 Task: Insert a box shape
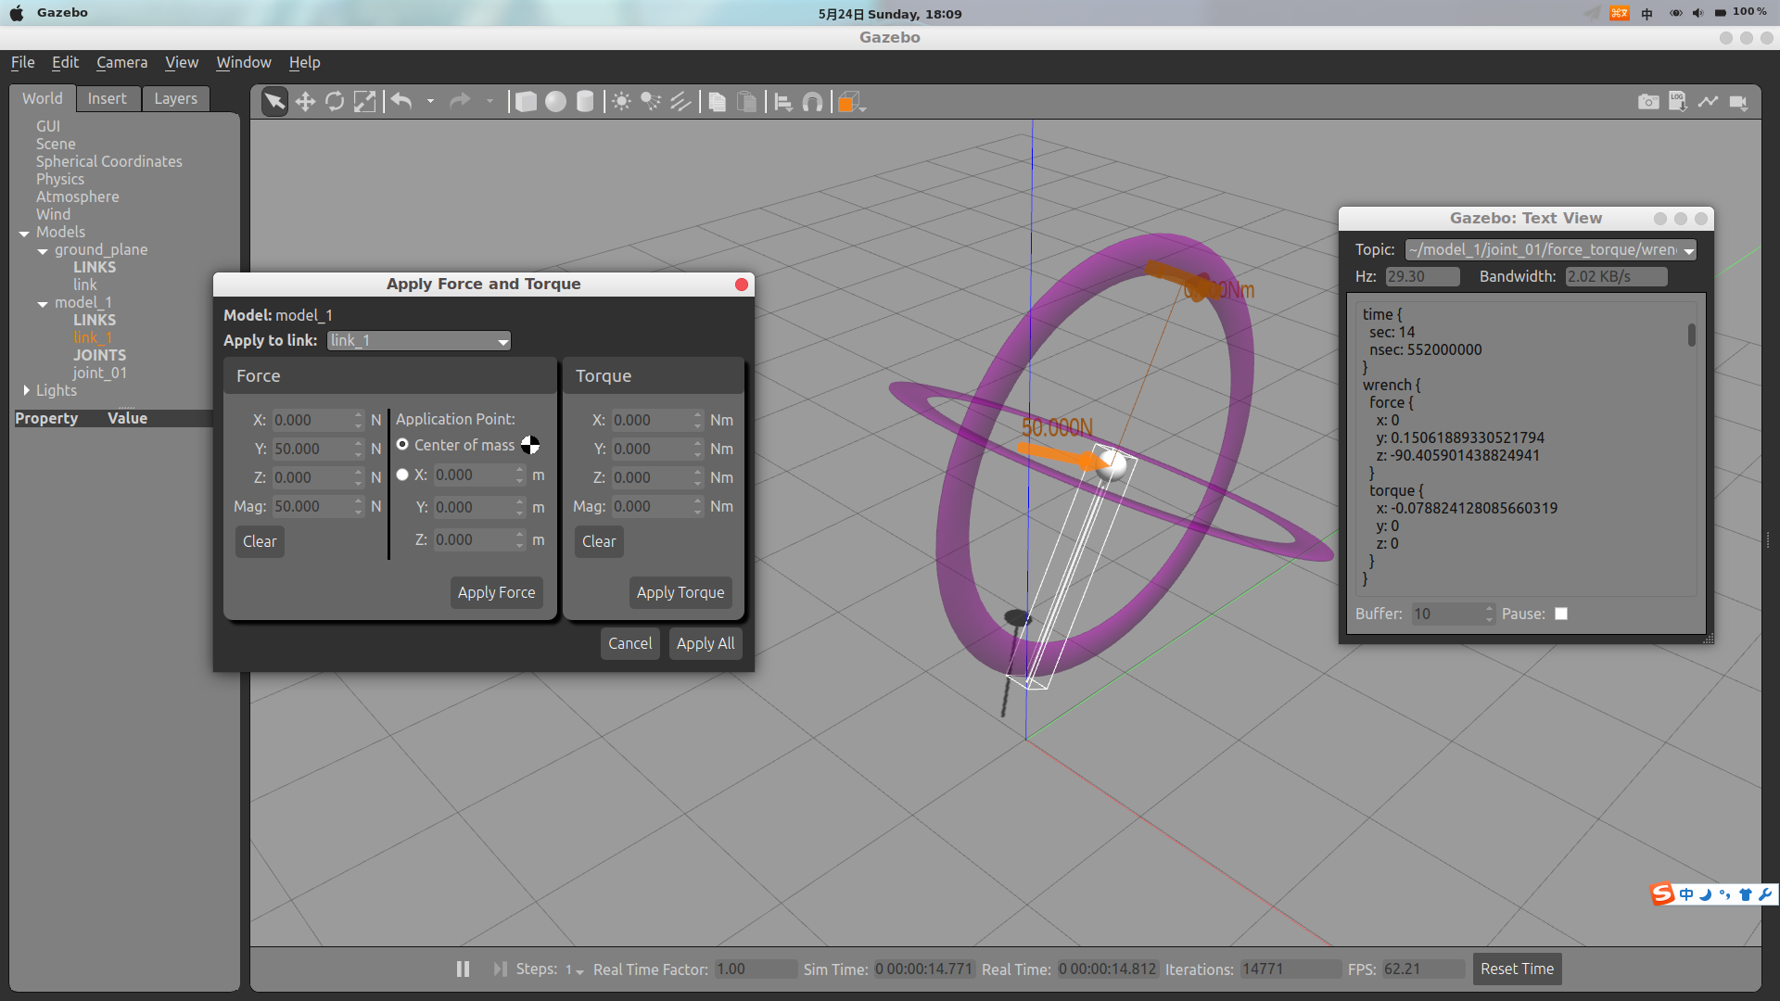[x=526, y=102]
